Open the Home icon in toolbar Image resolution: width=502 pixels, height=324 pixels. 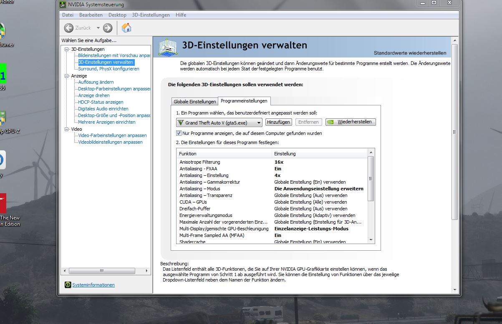(126, 28)
